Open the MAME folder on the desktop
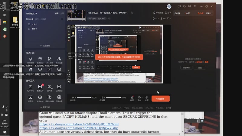This screenshot has height=136, width=242. (x=15, y=22)
